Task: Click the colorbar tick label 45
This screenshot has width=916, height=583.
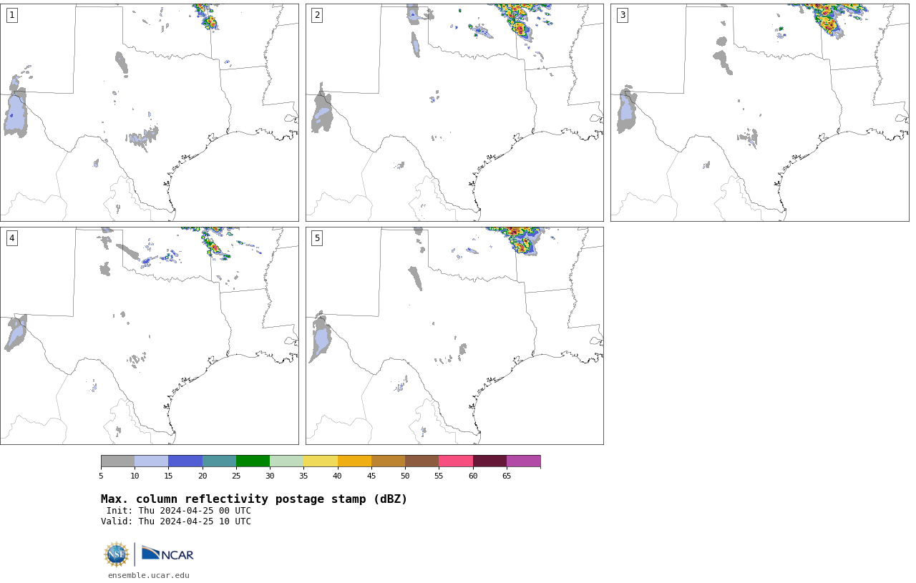Action: coord(371,476)
